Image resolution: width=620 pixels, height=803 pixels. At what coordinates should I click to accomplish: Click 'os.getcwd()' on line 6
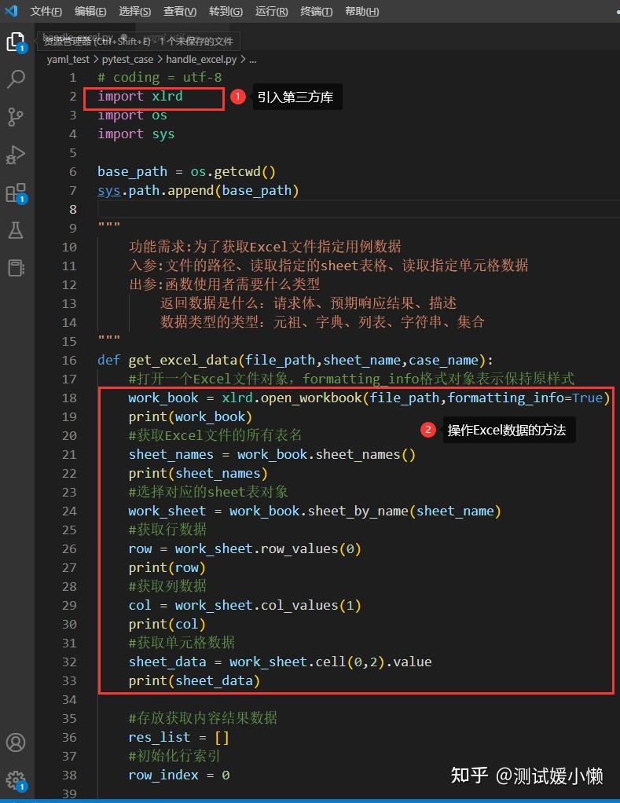(233, 171)
